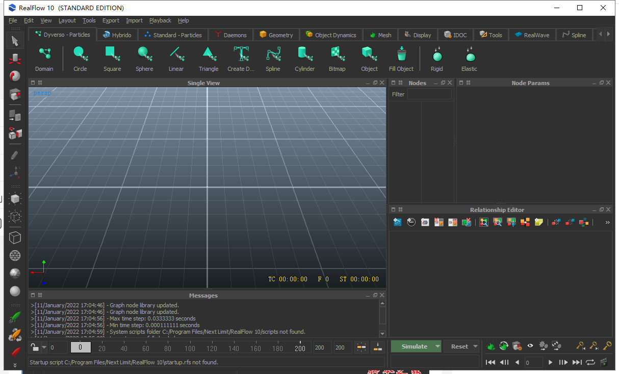619x374 pixels.
Task: Create a Sphere particle emitter
Action: pos(144,54)
